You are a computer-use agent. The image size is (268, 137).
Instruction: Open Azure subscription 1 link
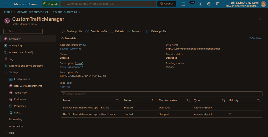(x=72, y=67)
